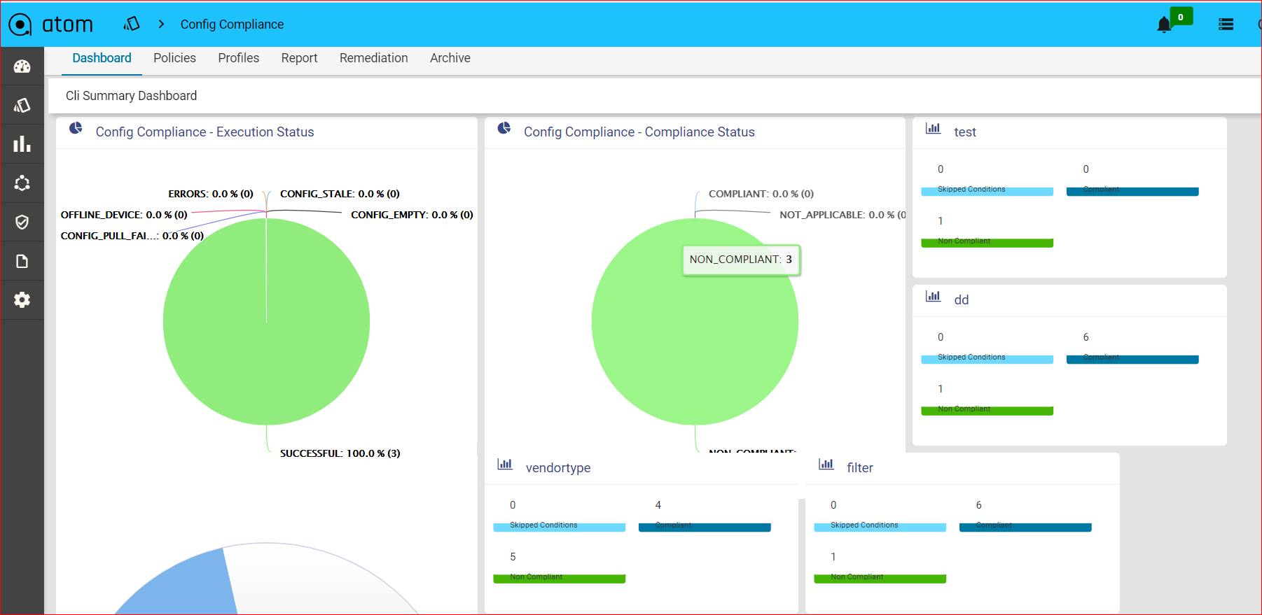This screenshot has width=1262, height=615.
Task: Click the OFFLINE_DEVICE: 0.0 % (0) label
Action: (x=124, y=215)
